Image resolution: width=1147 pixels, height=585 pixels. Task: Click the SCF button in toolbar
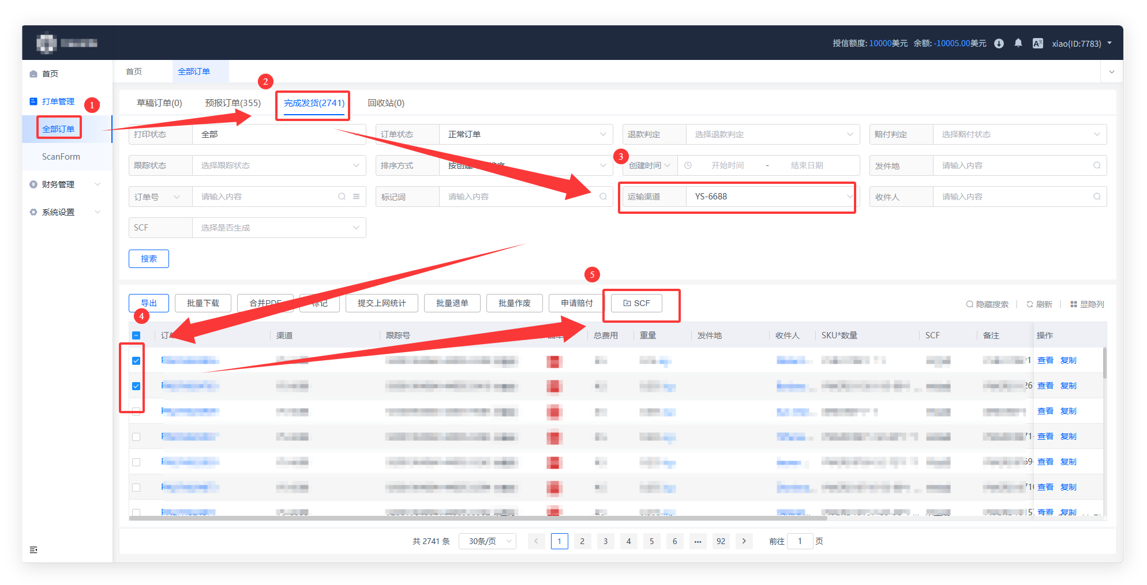[x=636, y=303]
